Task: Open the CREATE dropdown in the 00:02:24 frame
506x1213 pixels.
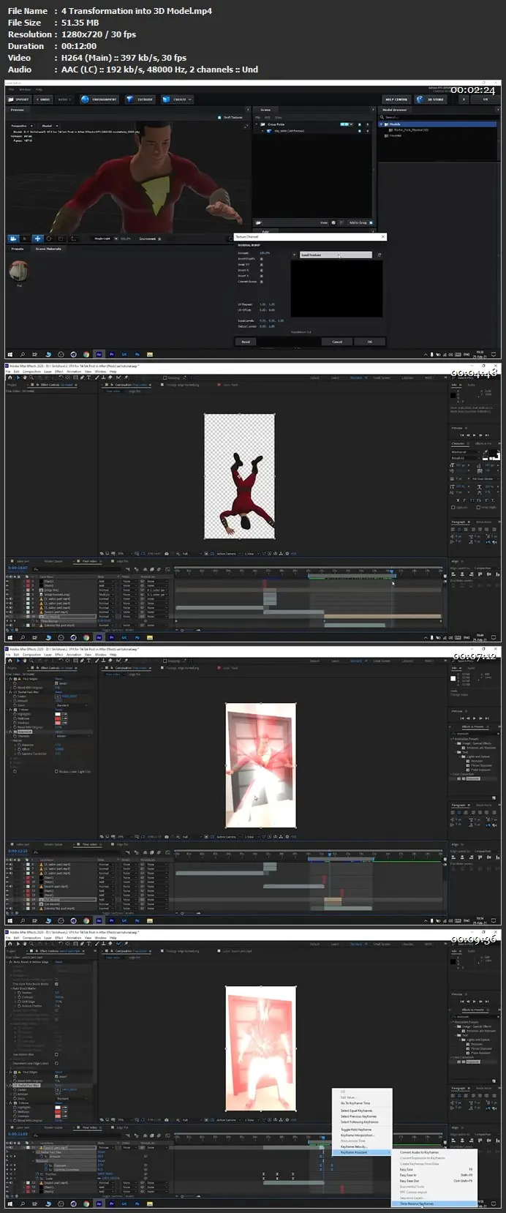Action: point(176,99)
